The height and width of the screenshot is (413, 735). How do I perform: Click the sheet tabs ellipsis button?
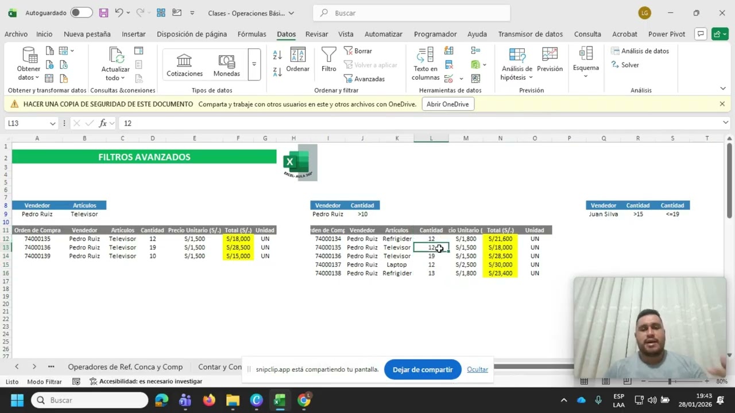51,367
